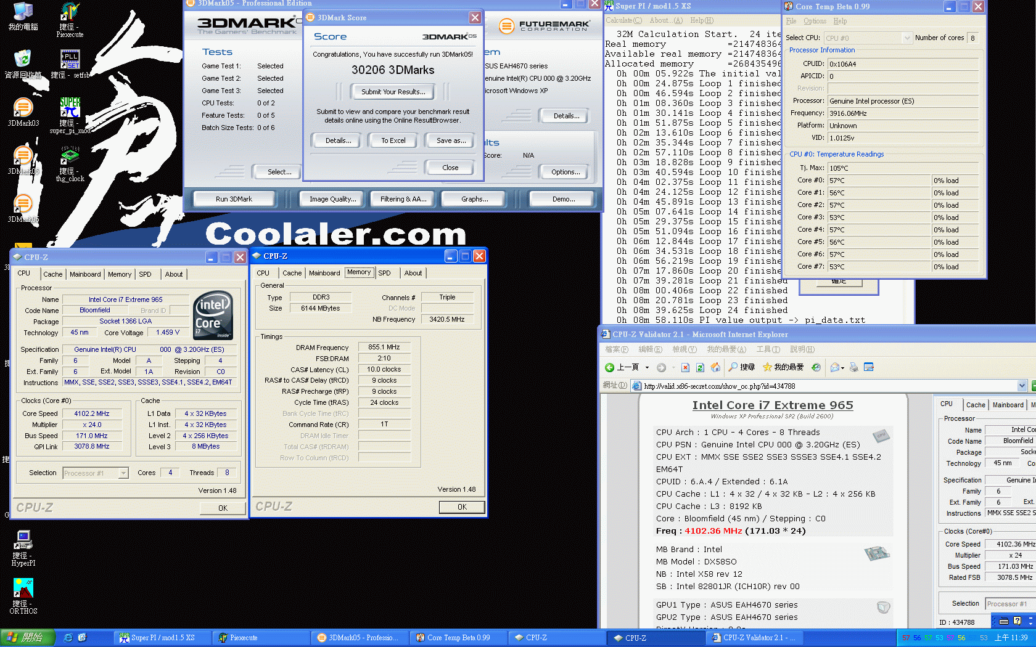Click the Start button on taskbar

click(28, 638)
